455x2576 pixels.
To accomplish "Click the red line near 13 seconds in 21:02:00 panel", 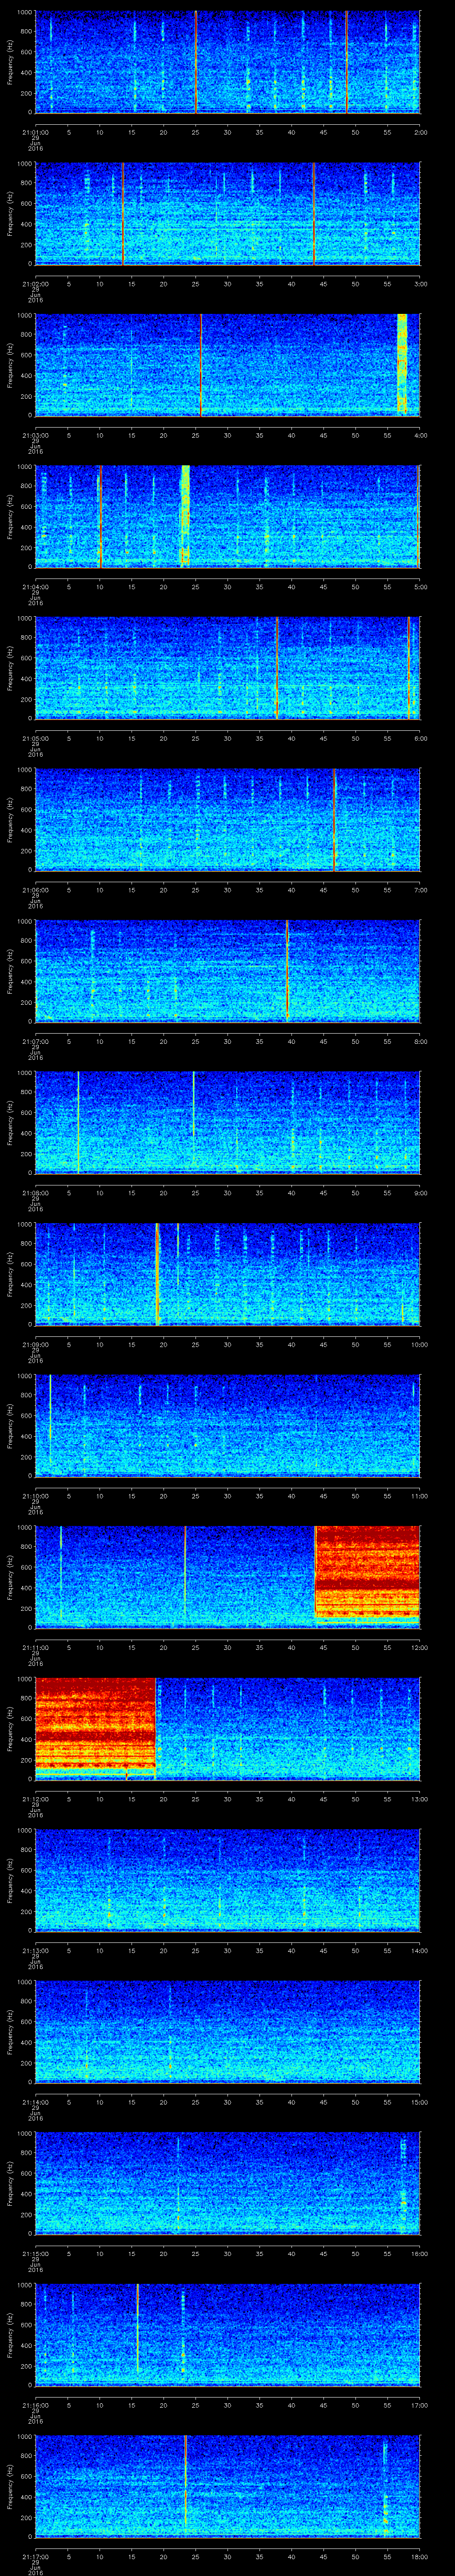I will click(123, 214).
